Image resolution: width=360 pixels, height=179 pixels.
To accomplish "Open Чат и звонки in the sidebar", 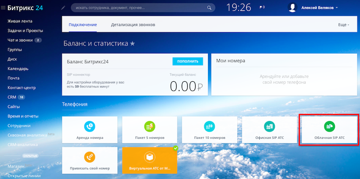I will coord(20,40).
